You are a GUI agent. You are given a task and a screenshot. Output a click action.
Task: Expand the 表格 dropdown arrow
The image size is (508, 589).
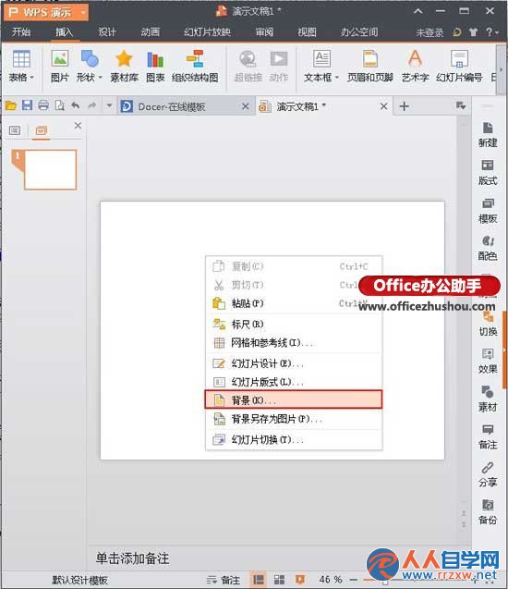pos(32,78)
